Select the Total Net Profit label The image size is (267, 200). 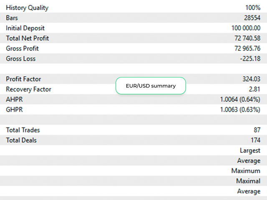pos(28,38)
